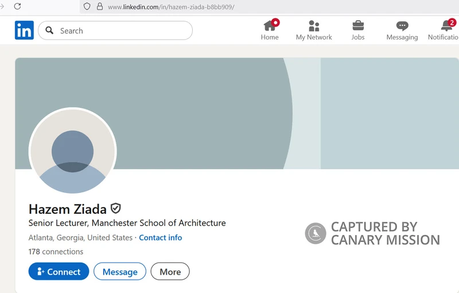The width and height of the screenshot is (459, 293).
Task: Open the More options dropdown
Action: 170,271
